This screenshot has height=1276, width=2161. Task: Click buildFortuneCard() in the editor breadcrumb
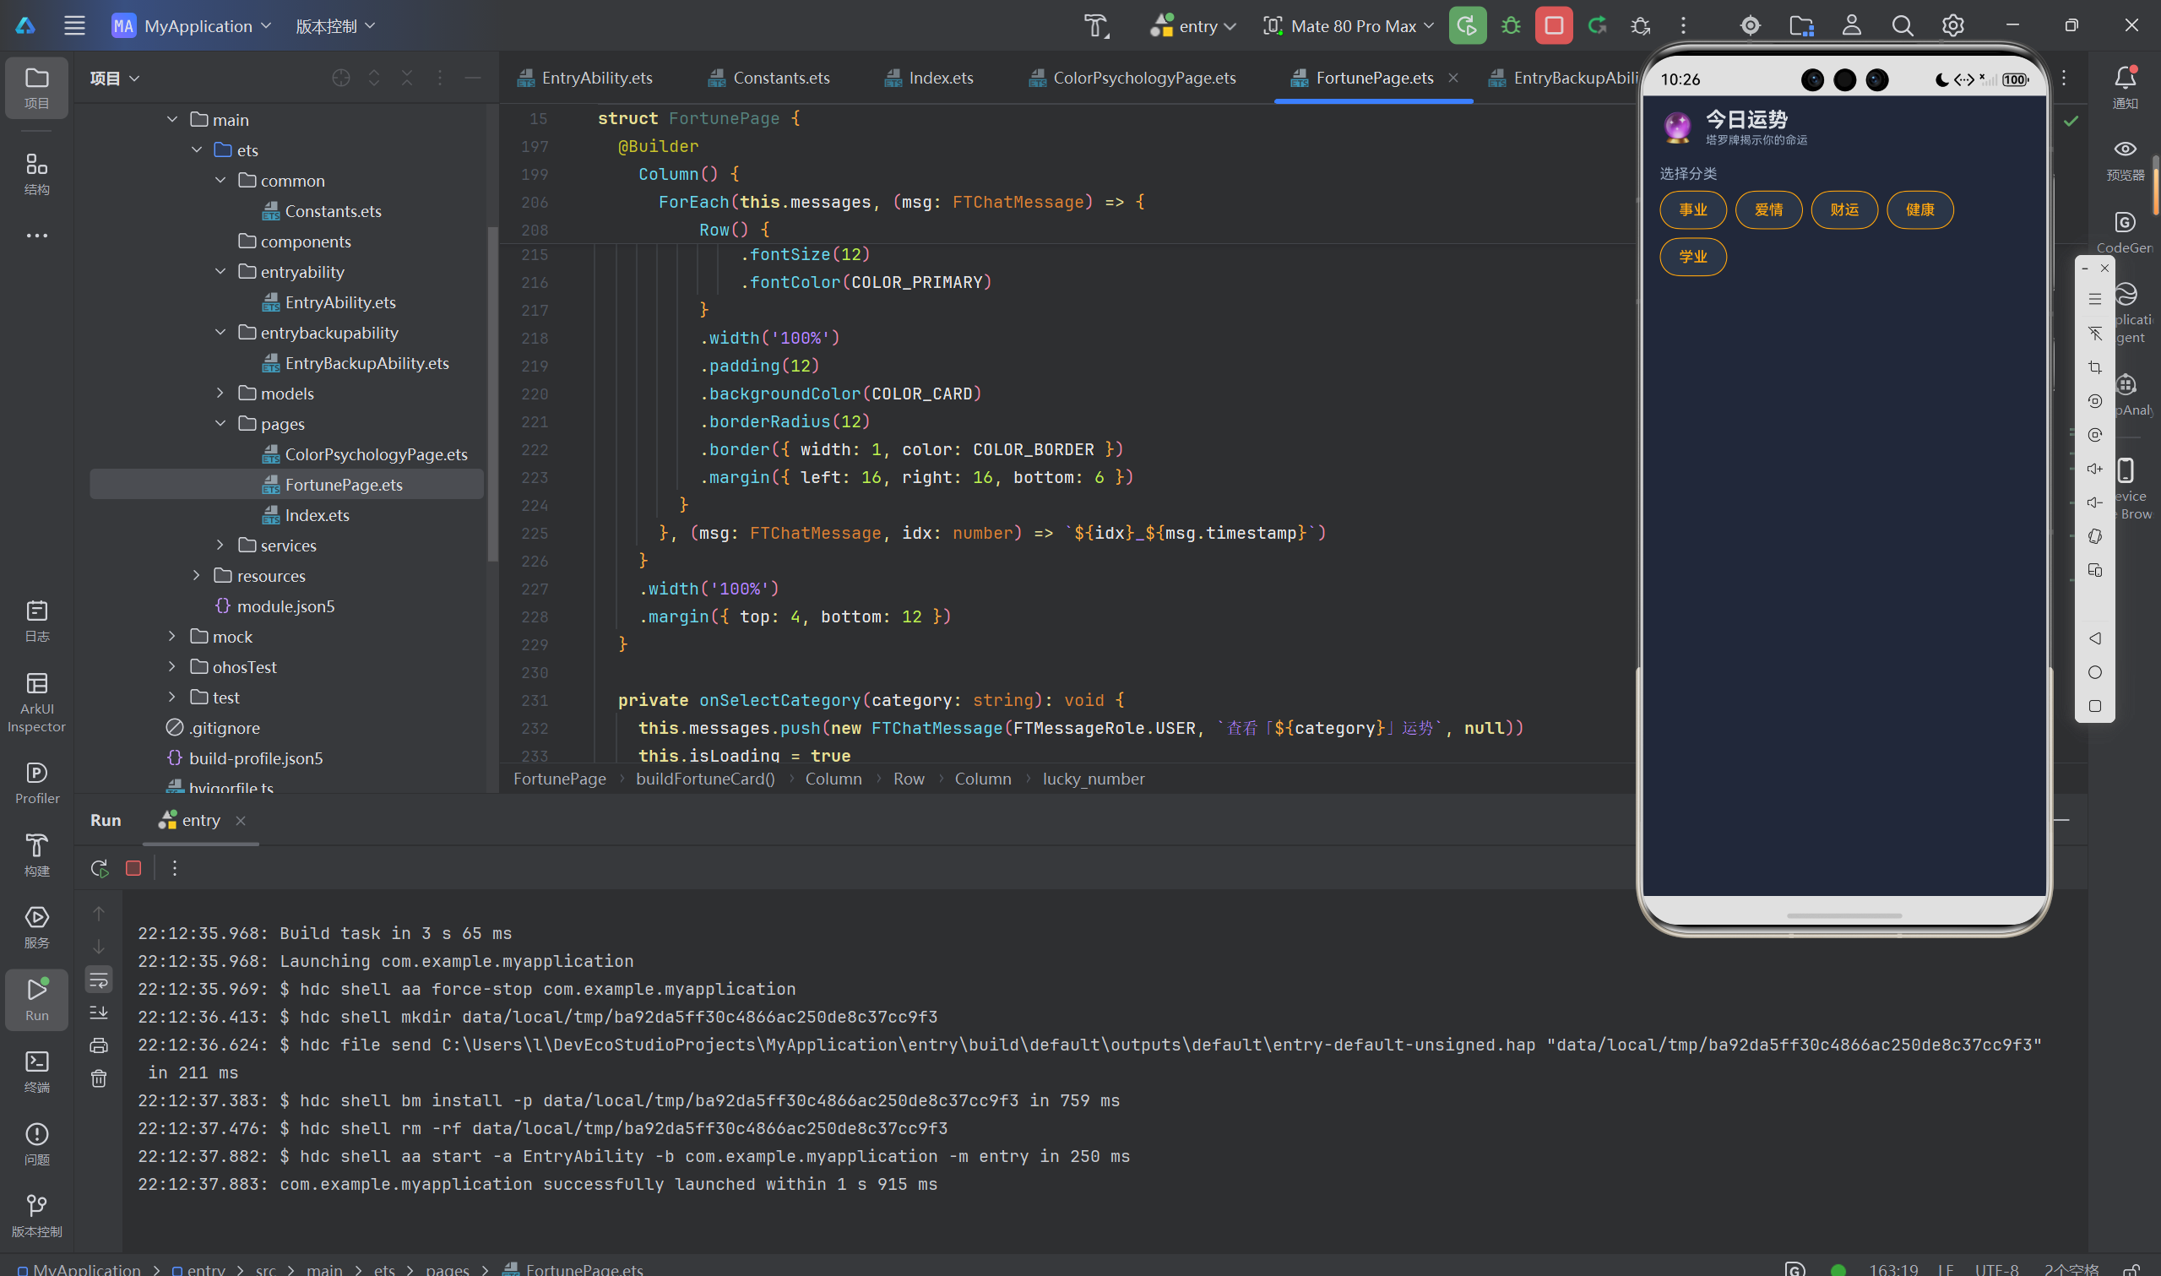pyautogui.click(x=705, y=779)
